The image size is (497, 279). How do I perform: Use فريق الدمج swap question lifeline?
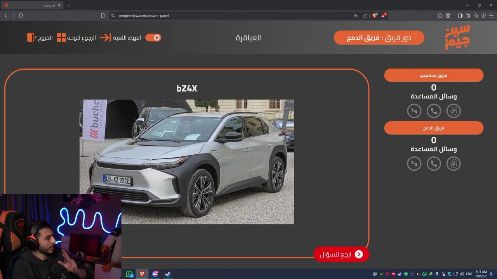point(414,164)
